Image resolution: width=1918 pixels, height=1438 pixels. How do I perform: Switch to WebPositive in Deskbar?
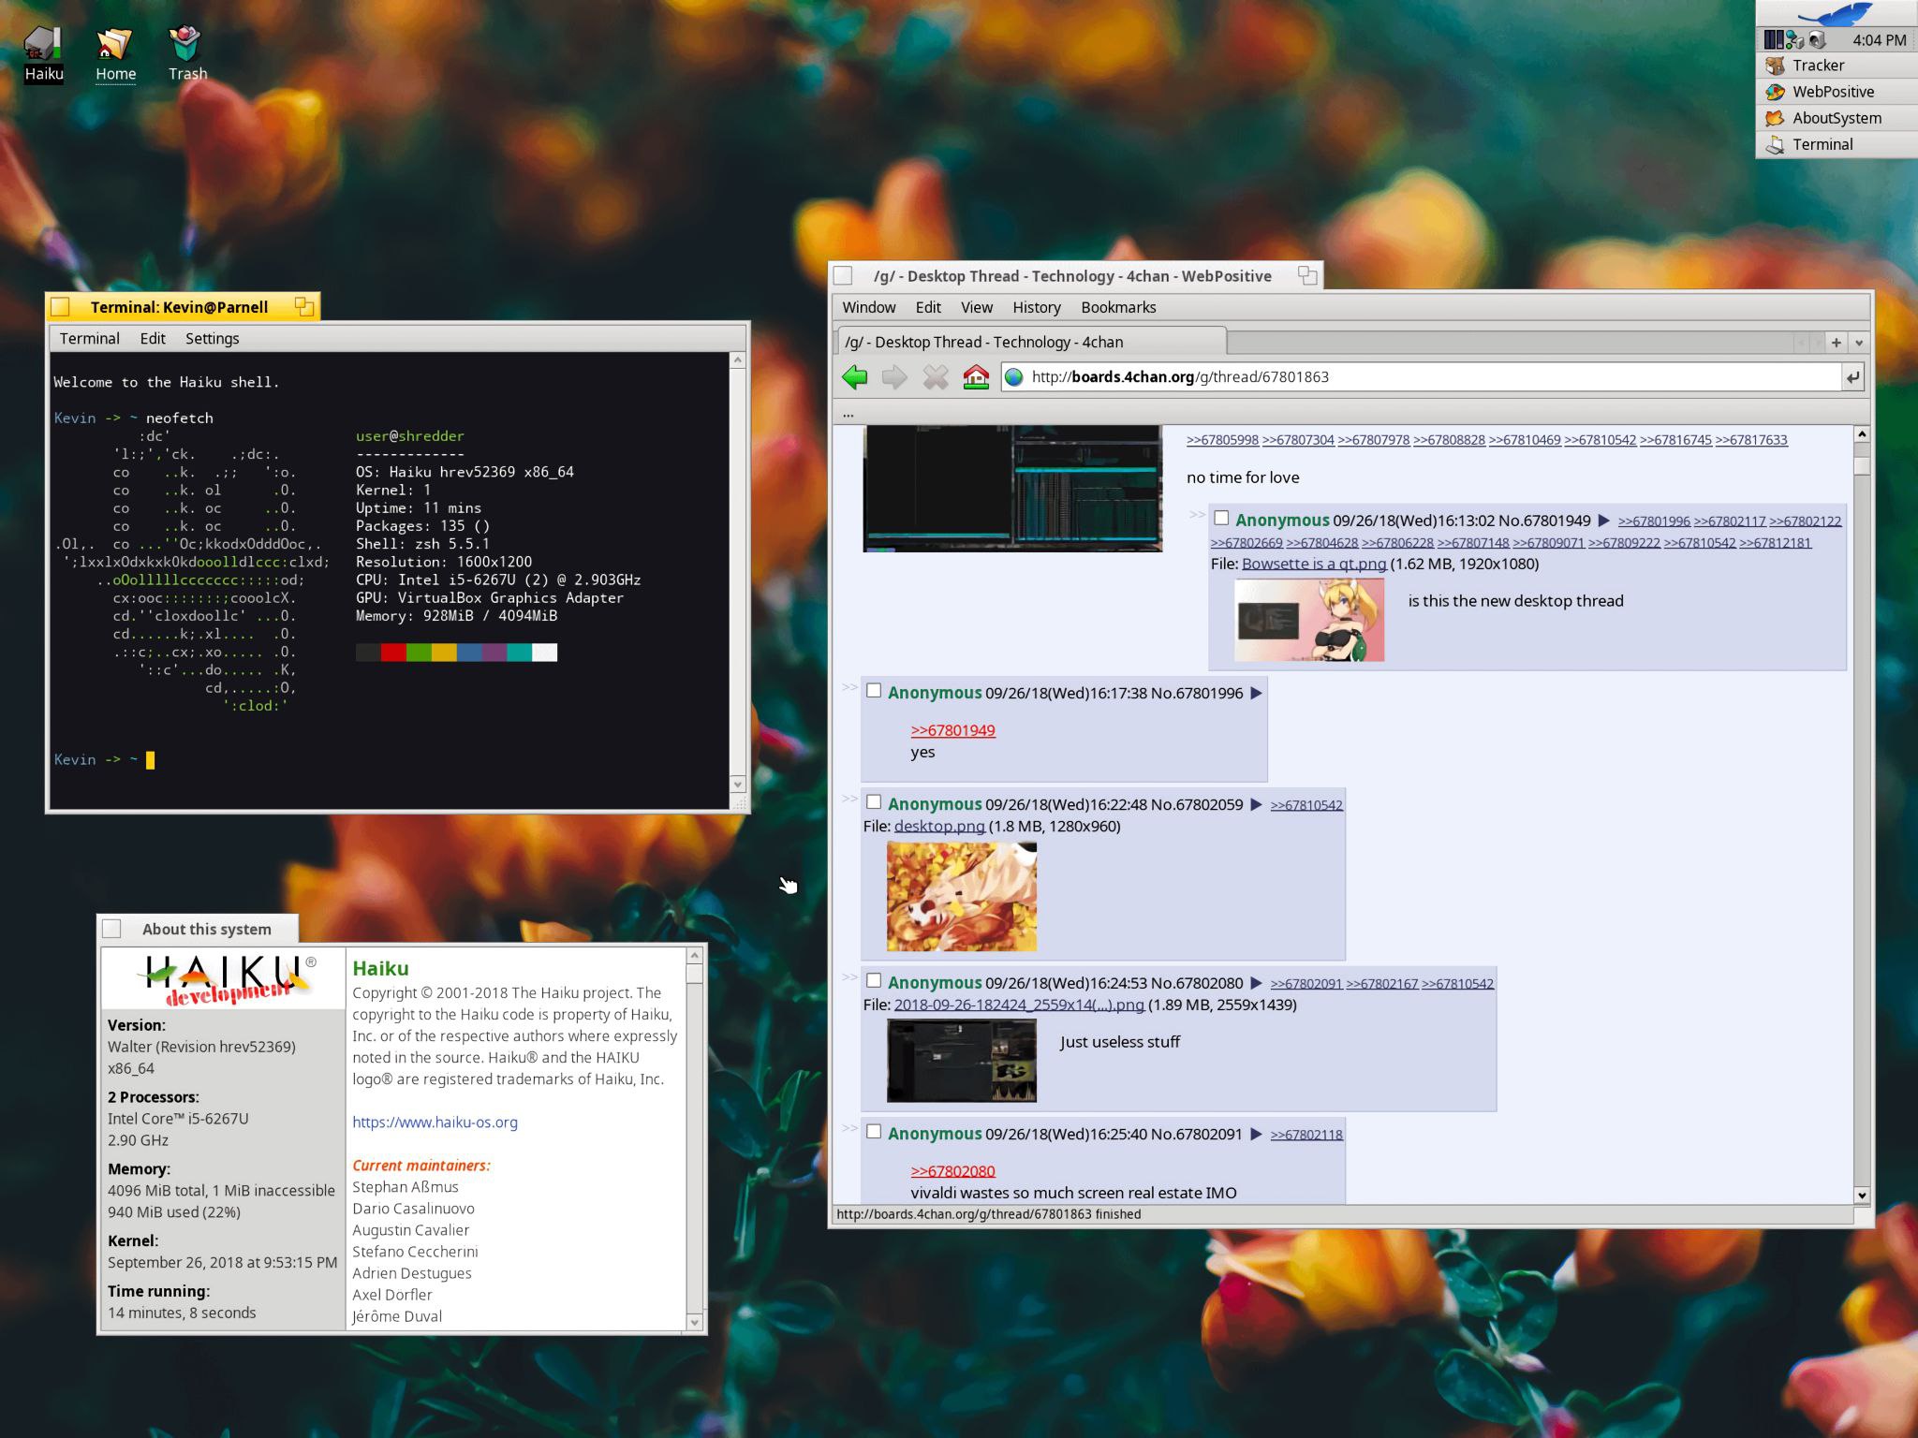(x=1837, y=92)
